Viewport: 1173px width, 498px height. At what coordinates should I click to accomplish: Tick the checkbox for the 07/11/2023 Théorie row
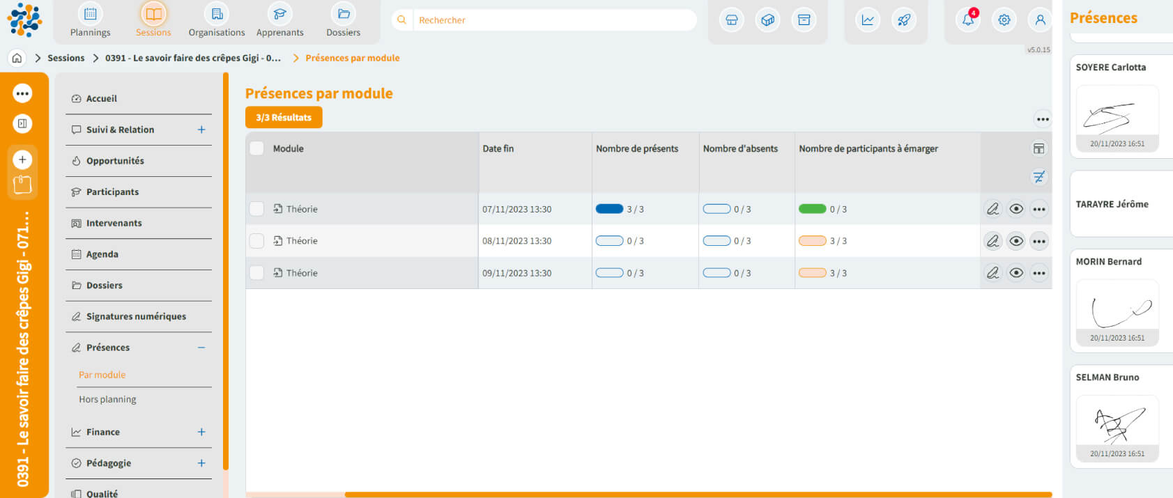pos(256,209)
